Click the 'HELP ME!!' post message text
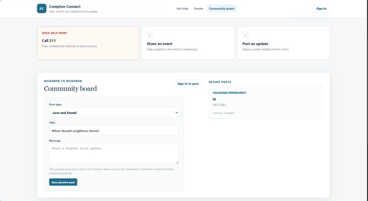368x201 pixels. pyautogui.click(x=219, y=105)
